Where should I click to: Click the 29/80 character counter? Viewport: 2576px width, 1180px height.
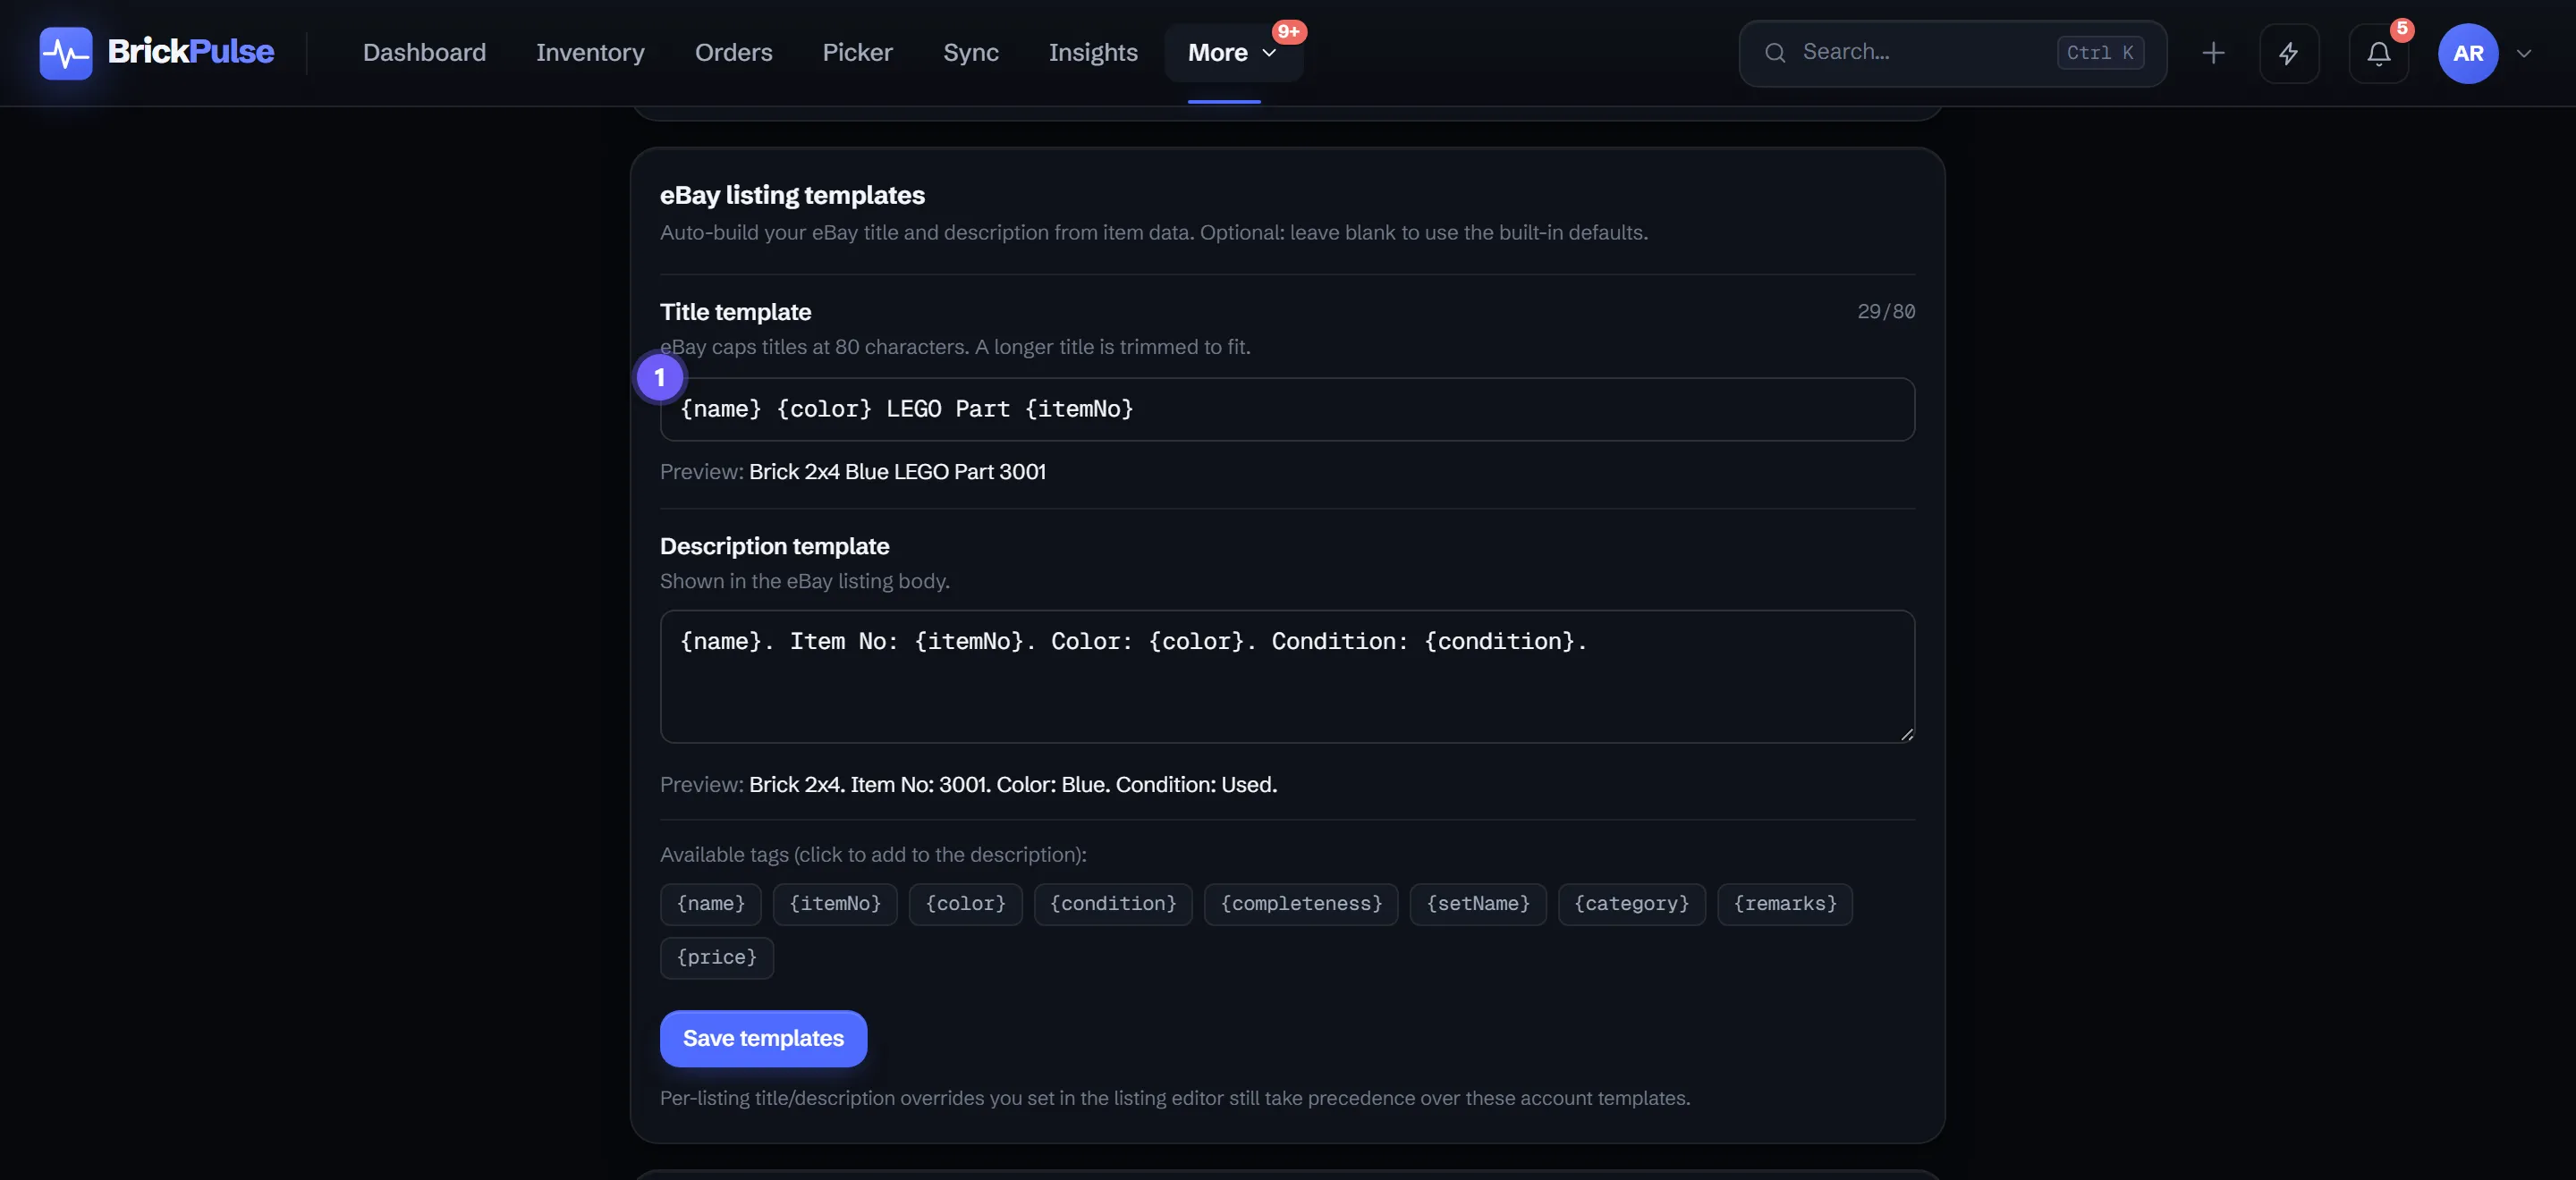1886,312
